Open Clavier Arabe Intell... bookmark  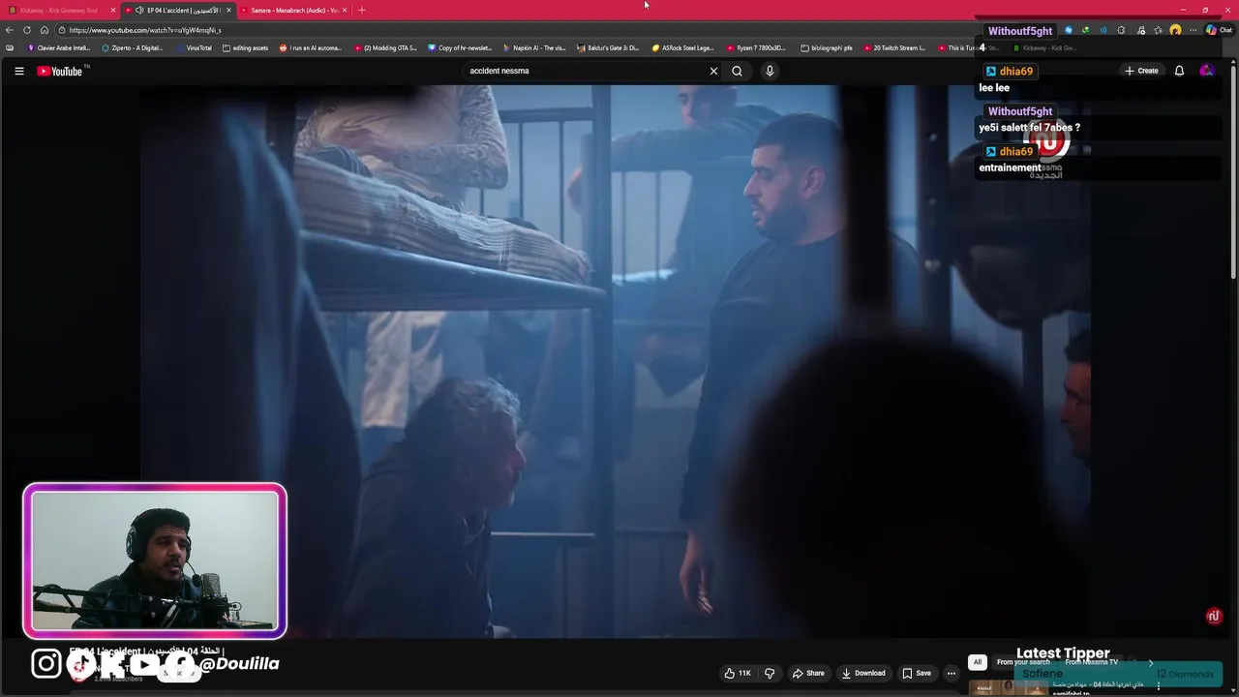[59, 47]
